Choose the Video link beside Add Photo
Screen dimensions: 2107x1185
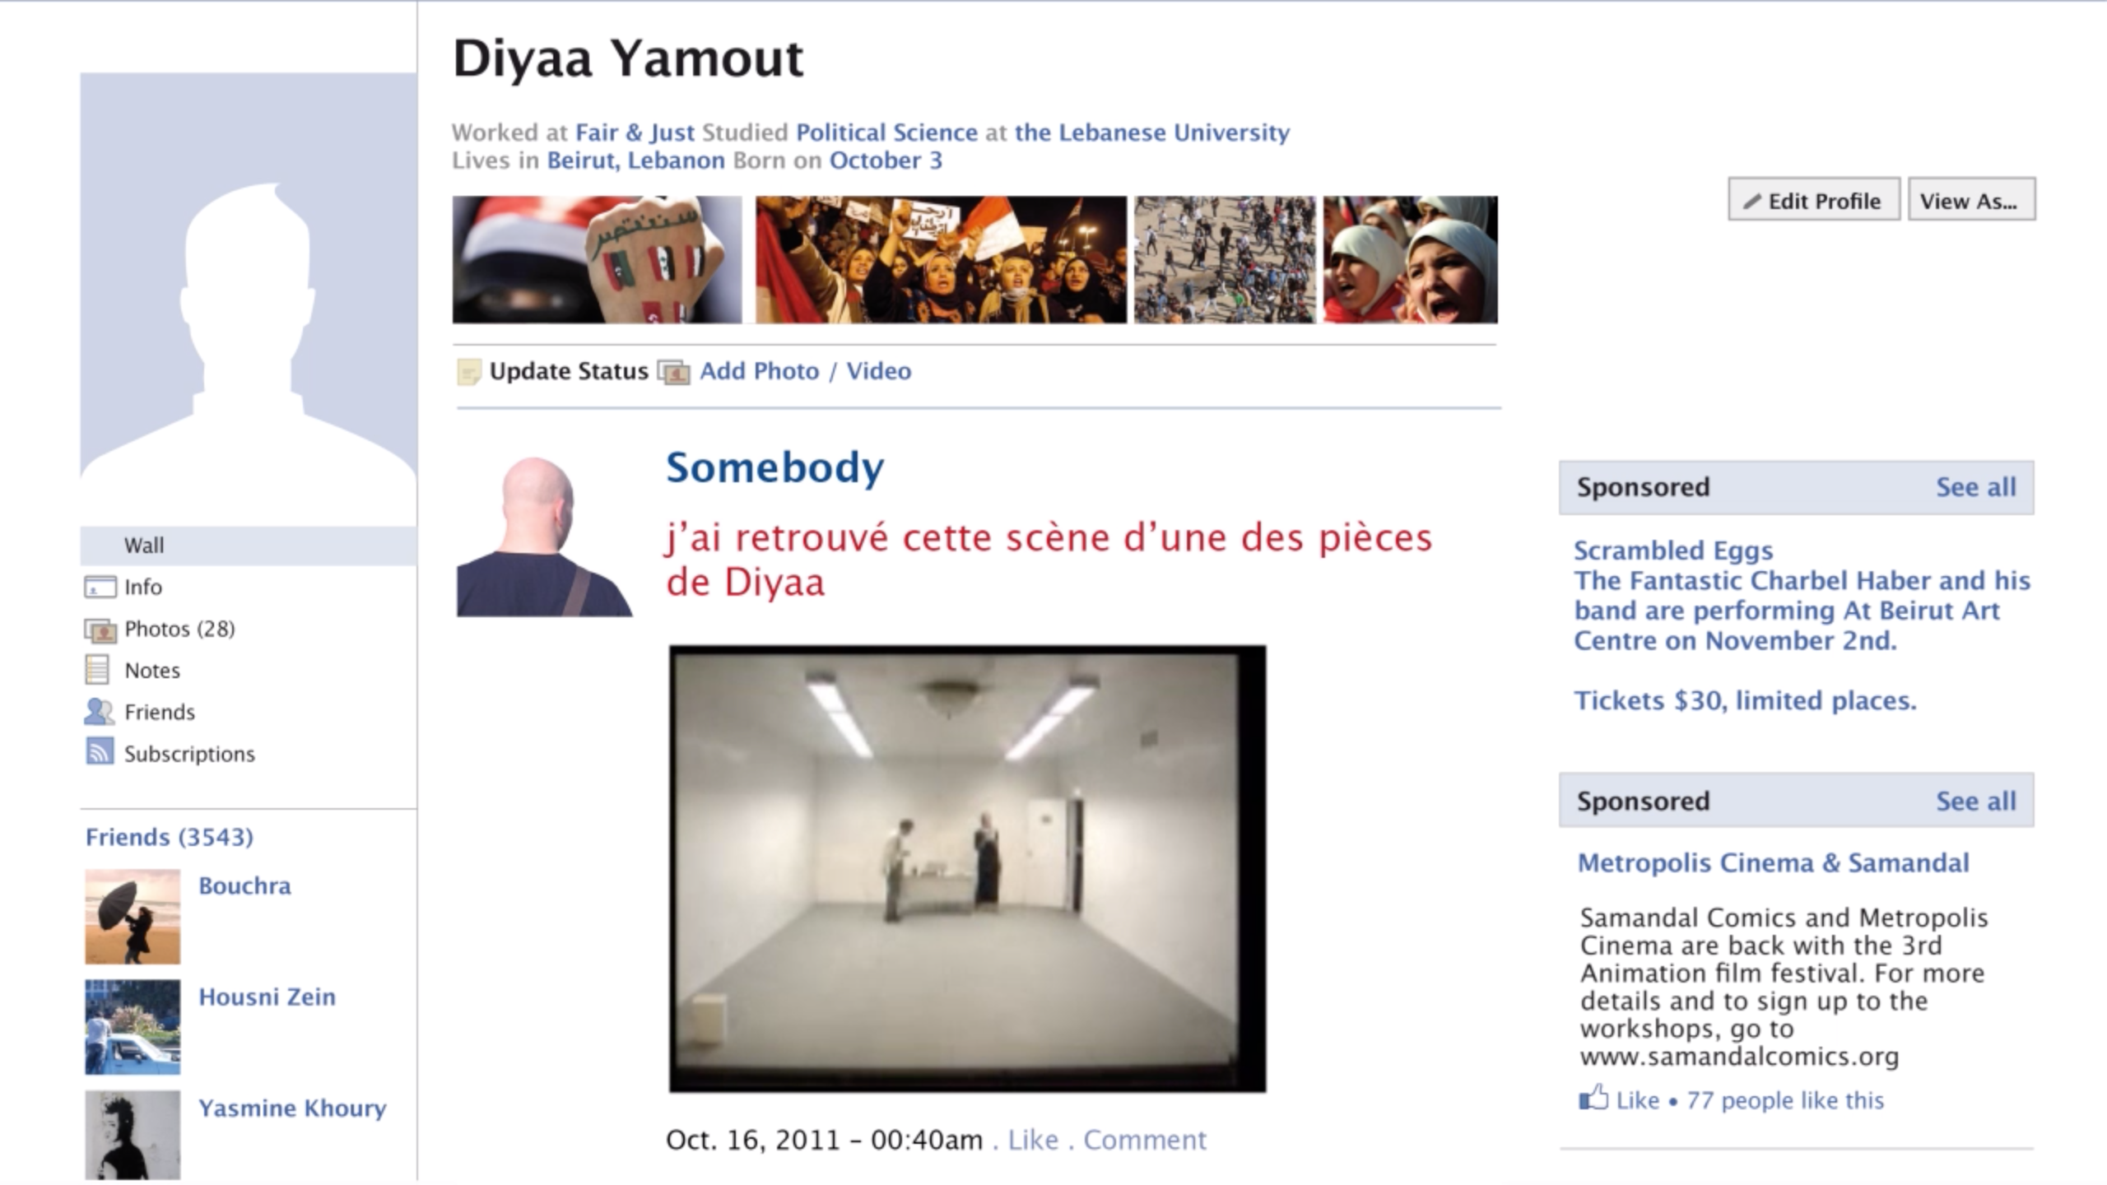coord(879,371)
